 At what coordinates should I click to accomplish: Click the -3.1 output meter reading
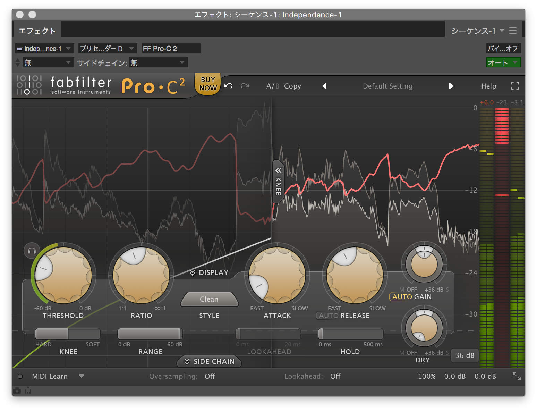click(517, 102)
